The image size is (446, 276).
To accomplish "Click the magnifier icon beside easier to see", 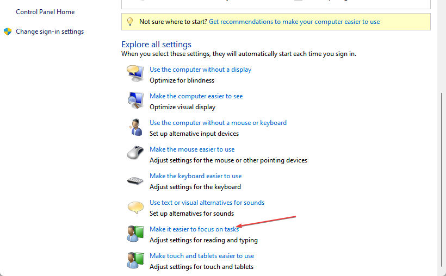I will click(x=135, y=100).
